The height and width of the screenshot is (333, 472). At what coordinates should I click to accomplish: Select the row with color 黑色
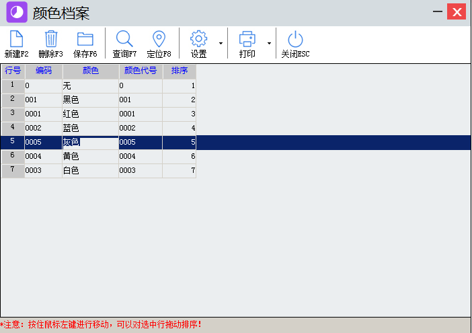click(90, 100)
